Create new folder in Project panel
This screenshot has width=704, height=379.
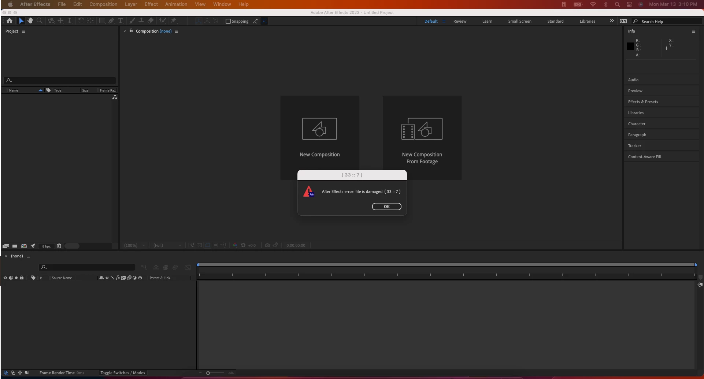[x=15, y=246]
